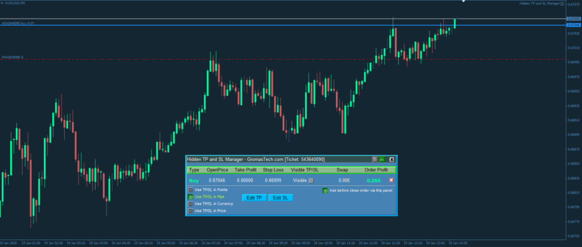Click the 0.67055 current price tag on price axis
This screenshot has width=582, height=247.
pyautogui.click(x=573, y=19)
